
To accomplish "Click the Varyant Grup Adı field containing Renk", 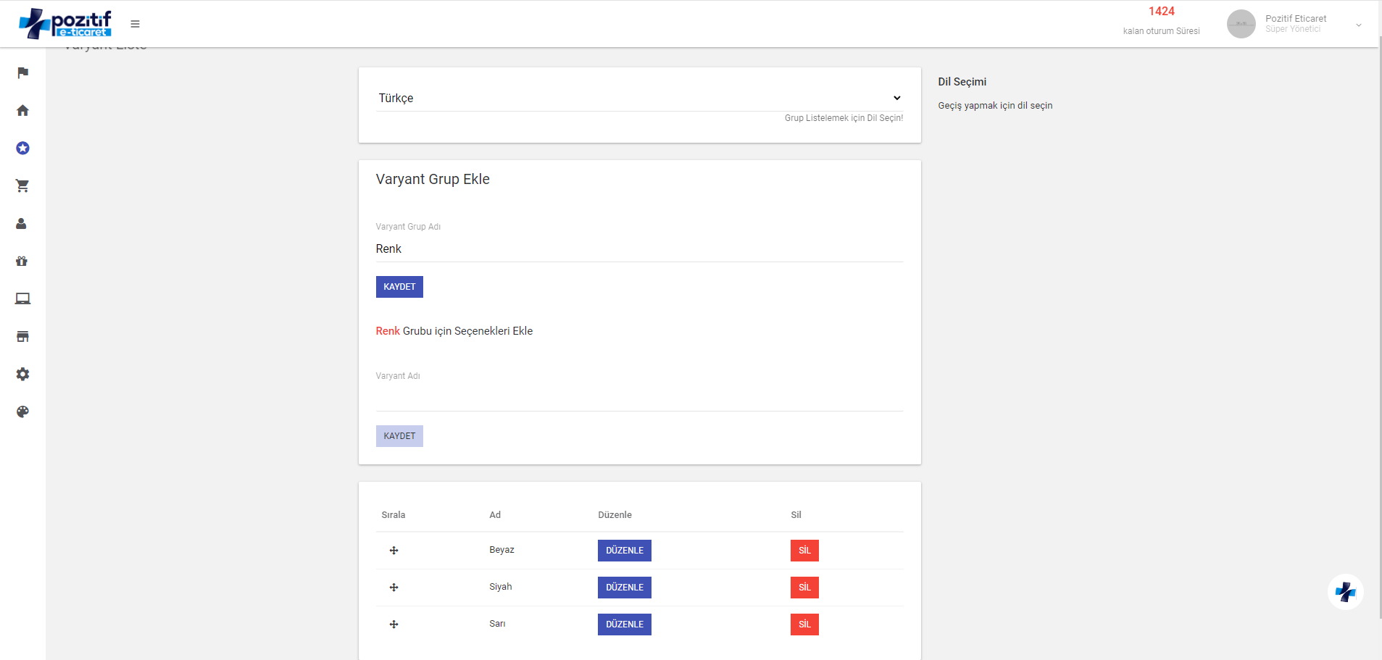I will [x=638, y=248].
